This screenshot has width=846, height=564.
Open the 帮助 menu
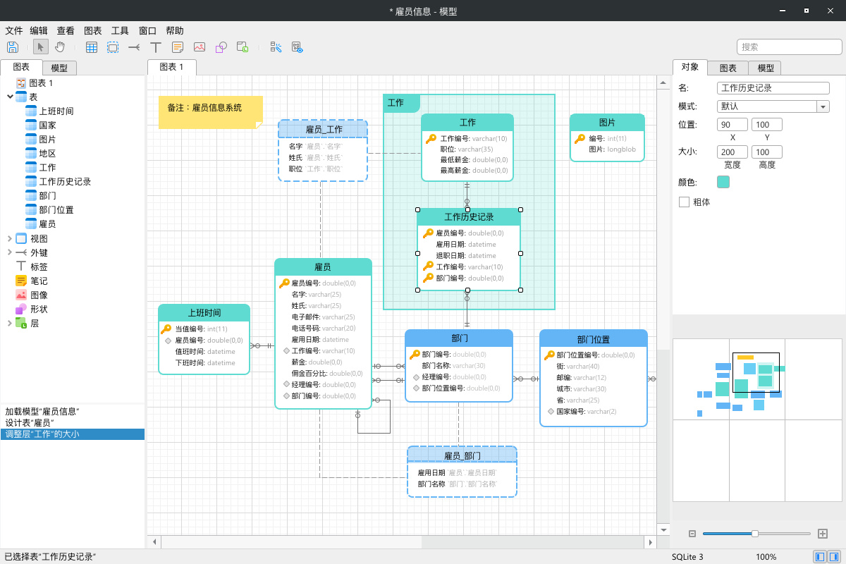tap(175, 30)
